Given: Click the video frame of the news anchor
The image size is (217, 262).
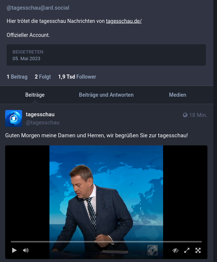Looking at the screenshot, I should pyautogui.click(x=106, y=192).
